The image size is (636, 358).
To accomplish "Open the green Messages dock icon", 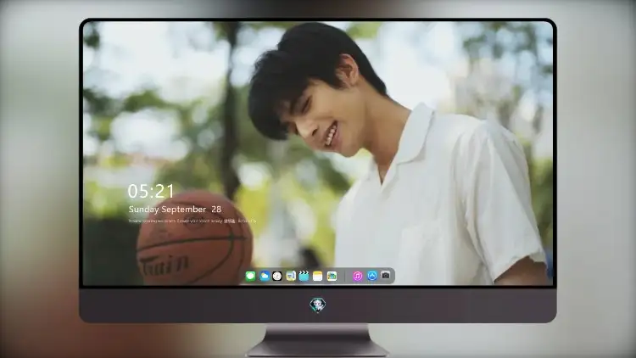I will coord(250,276).
